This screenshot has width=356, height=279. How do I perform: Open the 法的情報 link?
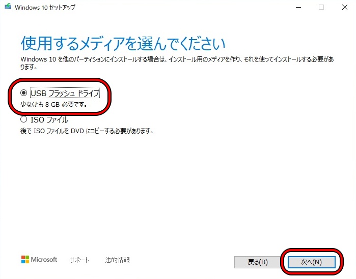(117, 260)
